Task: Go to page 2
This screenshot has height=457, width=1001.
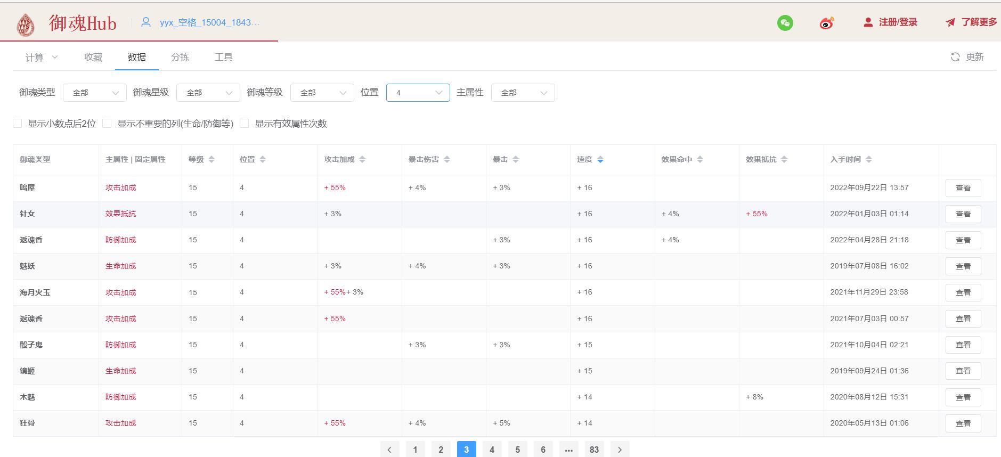Action: coord(441,450)
